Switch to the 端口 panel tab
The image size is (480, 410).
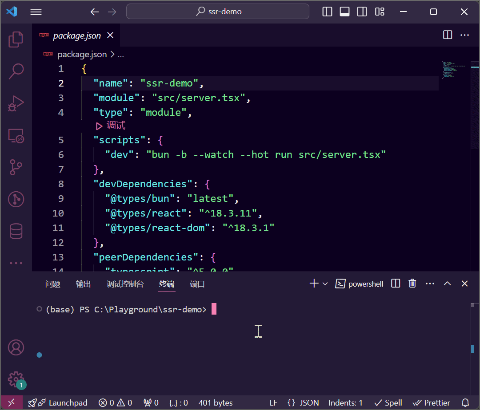click(197, 284)
